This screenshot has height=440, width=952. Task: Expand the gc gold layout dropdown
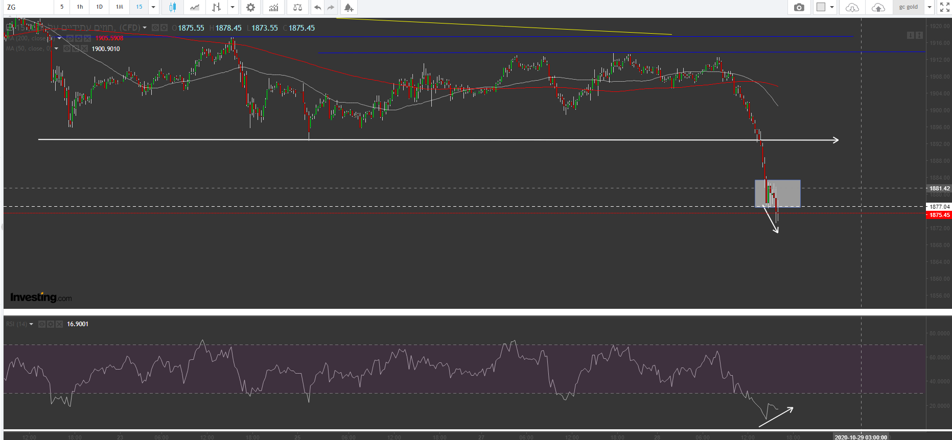pos(930,7)
